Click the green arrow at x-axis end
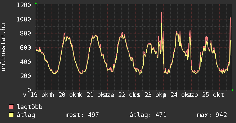Image resolution: width=236 pixels, height=123 pixels. point(233,90)
